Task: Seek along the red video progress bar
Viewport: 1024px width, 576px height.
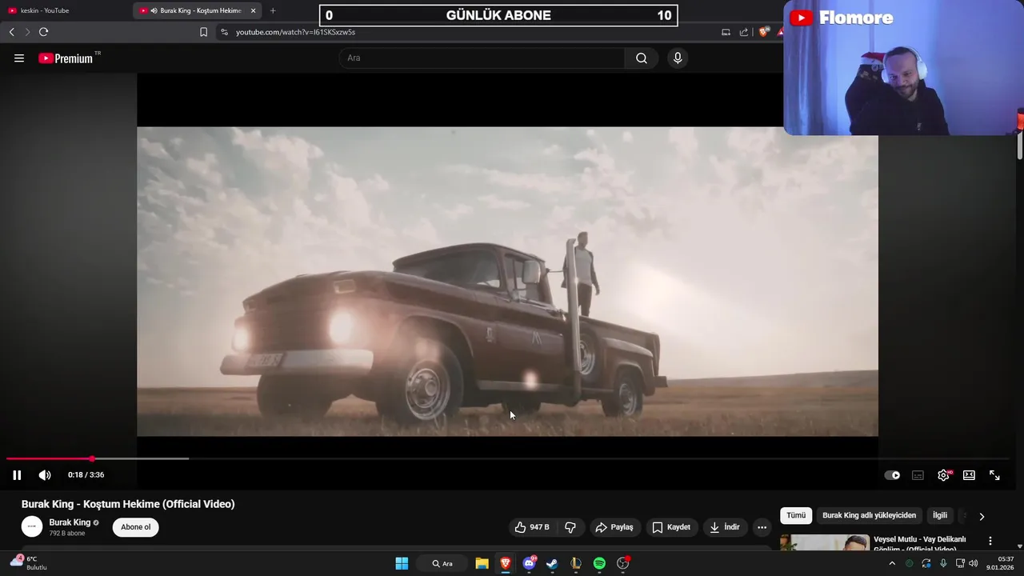Action: (509, 458)
